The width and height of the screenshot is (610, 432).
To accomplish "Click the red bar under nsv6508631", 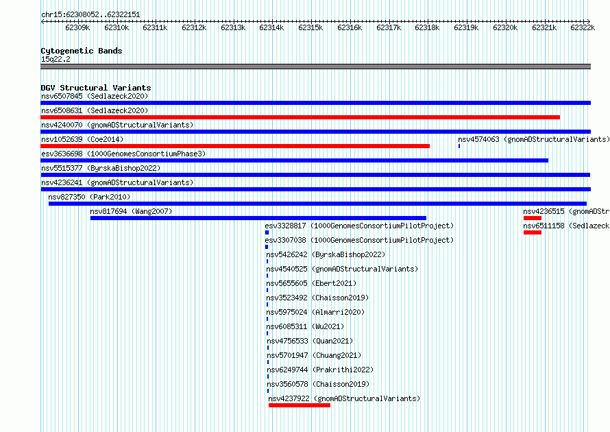I will click(300, 117).
